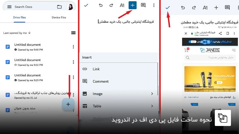
Task: Open the yellow trimmer banner on Janebi
Action: click(210, 79)
